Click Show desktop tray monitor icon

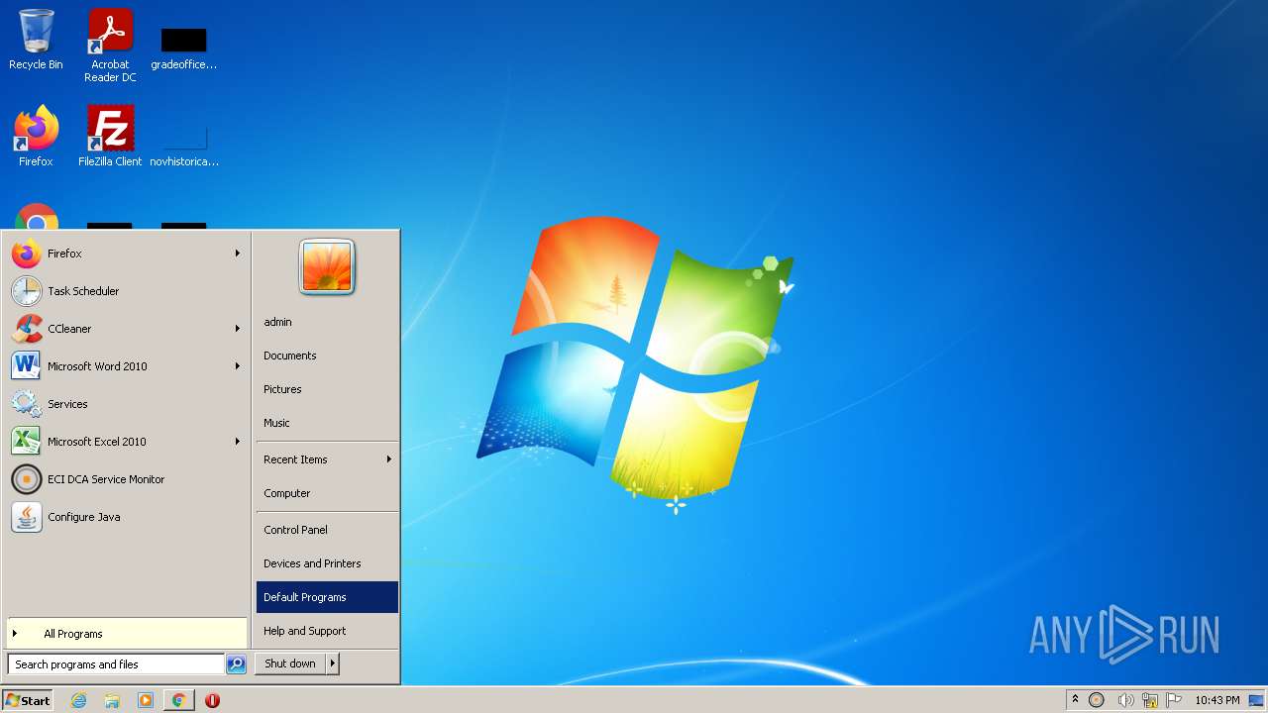coord(1256,700)
